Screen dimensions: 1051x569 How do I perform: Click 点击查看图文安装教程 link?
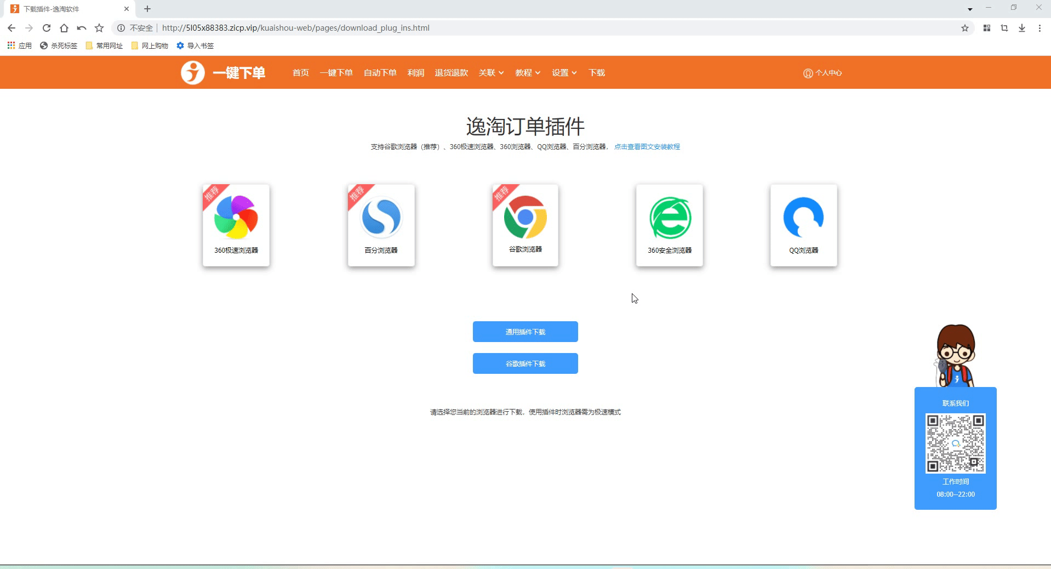(x=647, y=146)
